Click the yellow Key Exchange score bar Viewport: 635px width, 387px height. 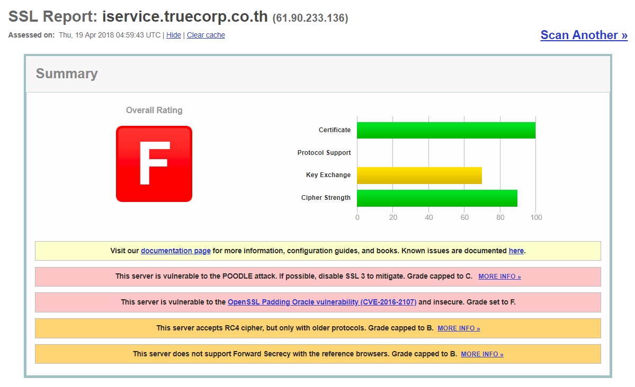(x=419, y=176)
